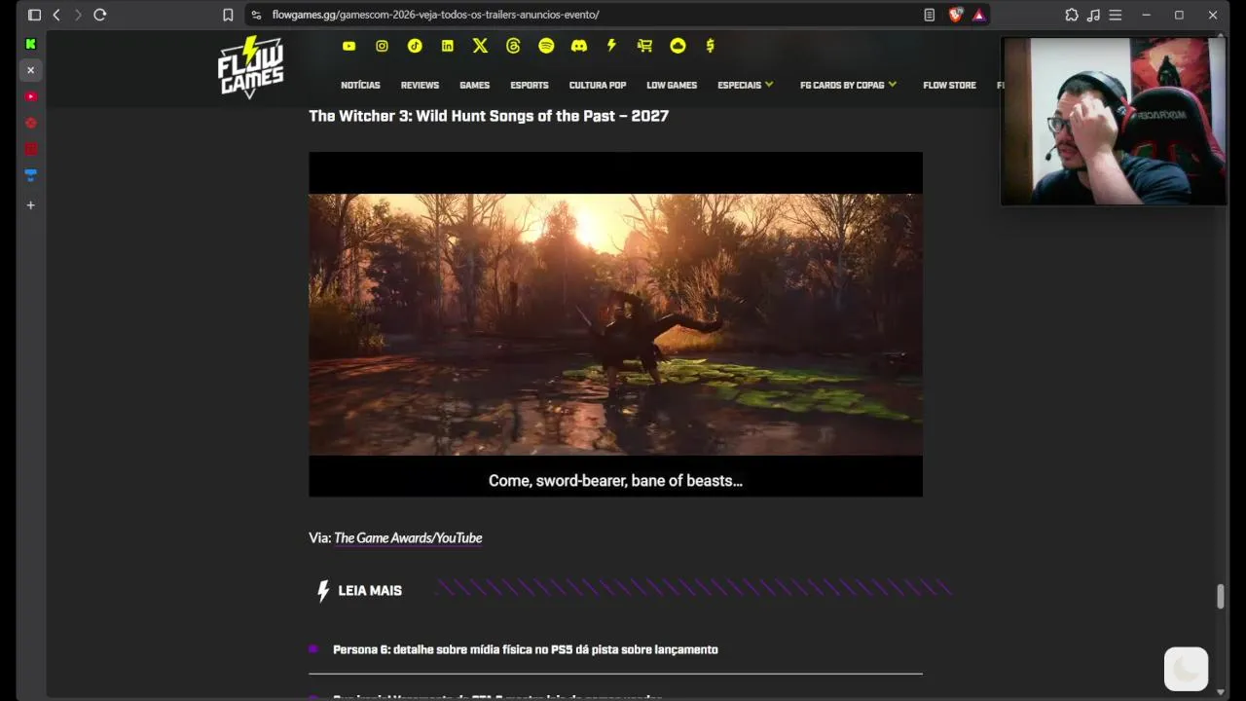Screen dimensions: 1246x701
Task: Open the Persona 6 physical media article
Action: tap(526, 649)
